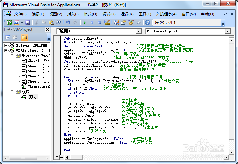The height and width of the screenshot is (164, 238).
Task: Click VBA app icon left of menu bar
Action: 8,14
